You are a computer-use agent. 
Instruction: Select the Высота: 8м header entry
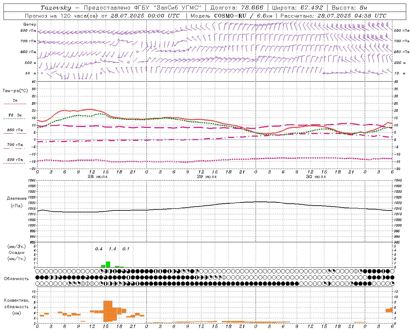pyautogui.click(x=349, y=8)
